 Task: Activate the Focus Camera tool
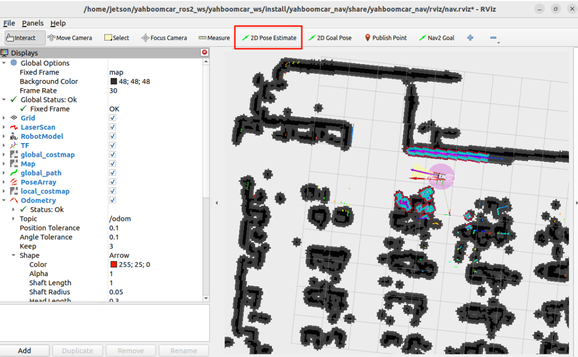coord(164,38)
